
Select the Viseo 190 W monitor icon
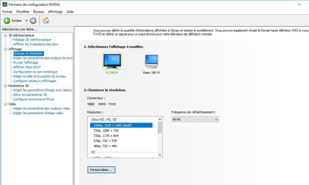(x=151, y=61)
